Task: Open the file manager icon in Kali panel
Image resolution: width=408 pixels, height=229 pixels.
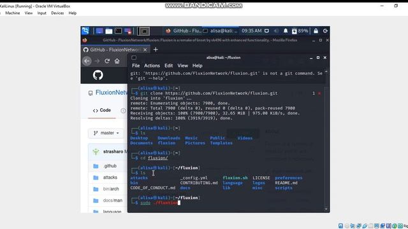Action: click(x=109, y=31)
